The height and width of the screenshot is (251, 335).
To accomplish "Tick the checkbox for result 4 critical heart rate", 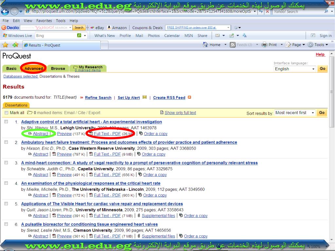I will click(x=6, y=183).
